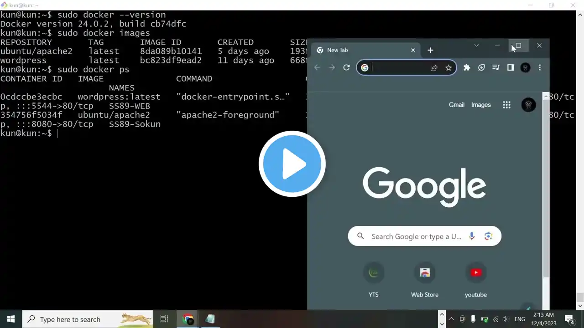
Task: Open a new tab with the plus button
Action: point(430,50)
